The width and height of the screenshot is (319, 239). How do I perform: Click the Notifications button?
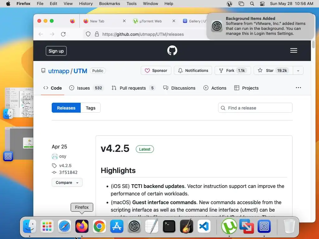point(193,71)
